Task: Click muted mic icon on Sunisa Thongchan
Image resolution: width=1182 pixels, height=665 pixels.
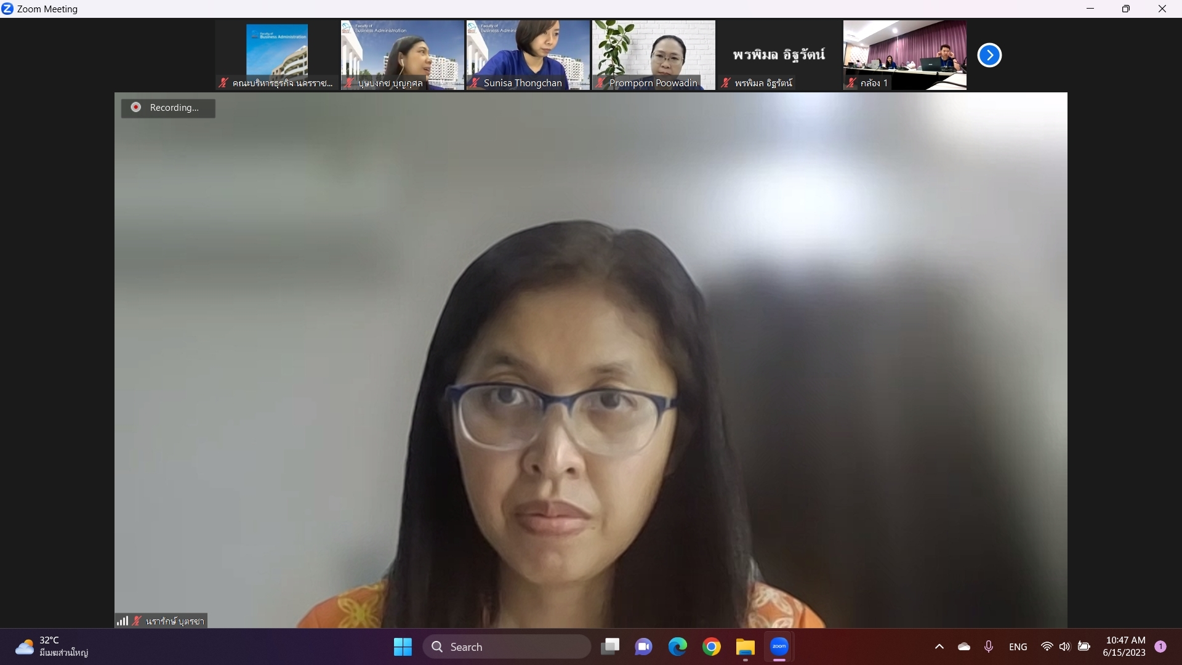Action: point(475,83)
